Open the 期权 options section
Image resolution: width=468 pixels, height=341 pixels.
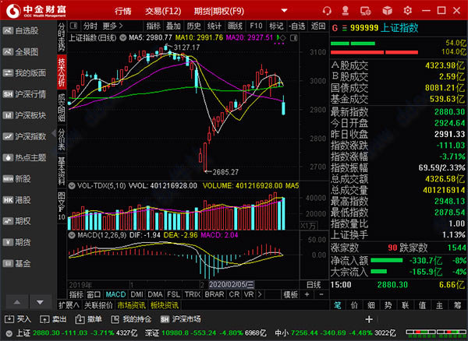pos(17,221)
